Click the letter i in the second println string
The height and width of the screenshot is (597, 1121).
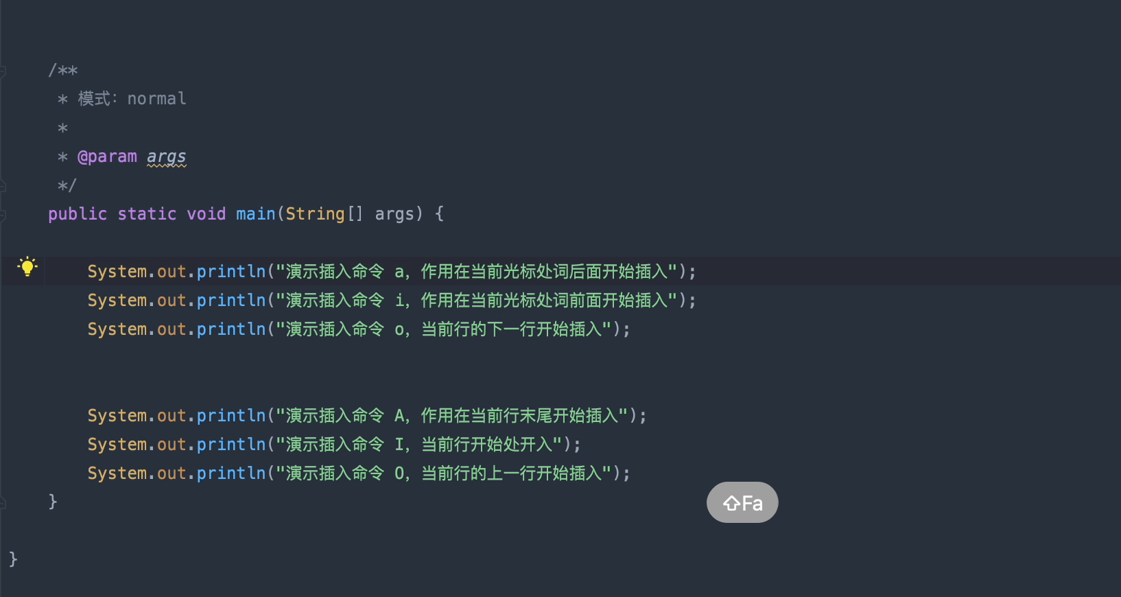400,301
